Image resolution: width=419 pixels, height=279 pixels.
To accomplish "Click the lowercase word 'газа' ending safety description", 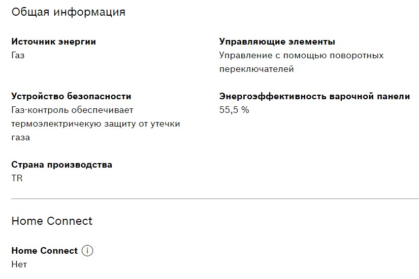I will click(20, 137).
